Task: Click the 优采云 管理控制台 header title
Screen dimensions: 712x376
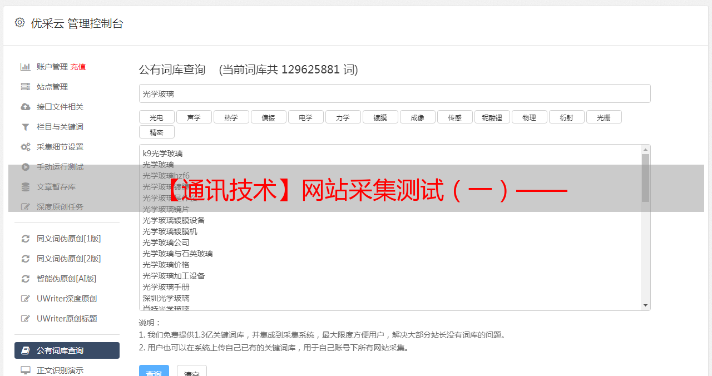Action: [77, 23]
